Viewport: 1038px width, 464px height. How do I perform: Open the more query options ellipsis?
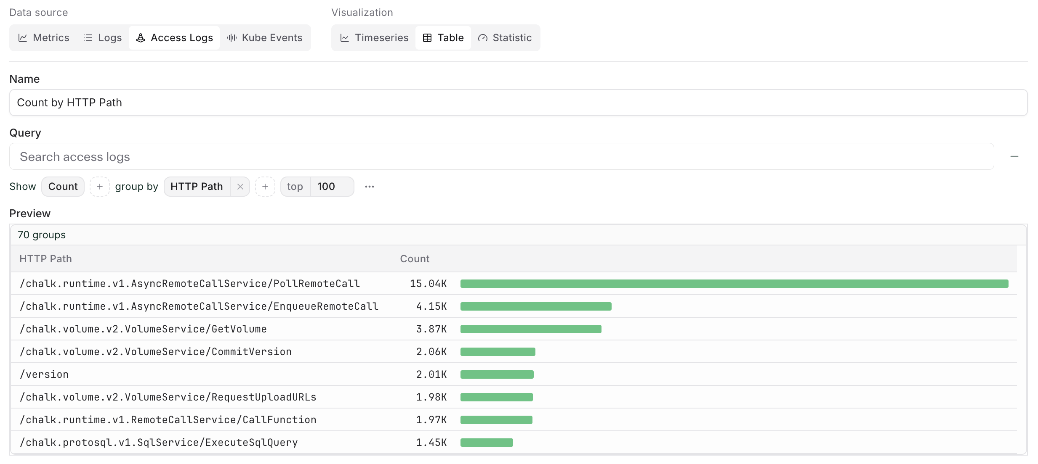click(x=370, y=187)
